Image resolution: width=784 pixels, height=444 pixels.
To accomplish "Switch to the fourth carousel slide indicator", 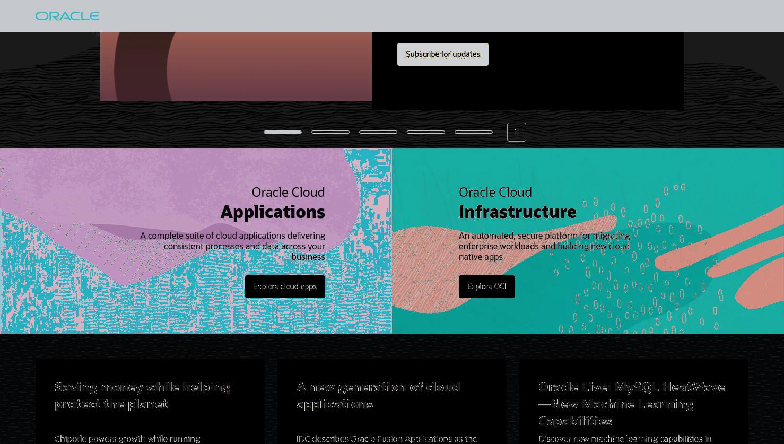I will point(426,132).
